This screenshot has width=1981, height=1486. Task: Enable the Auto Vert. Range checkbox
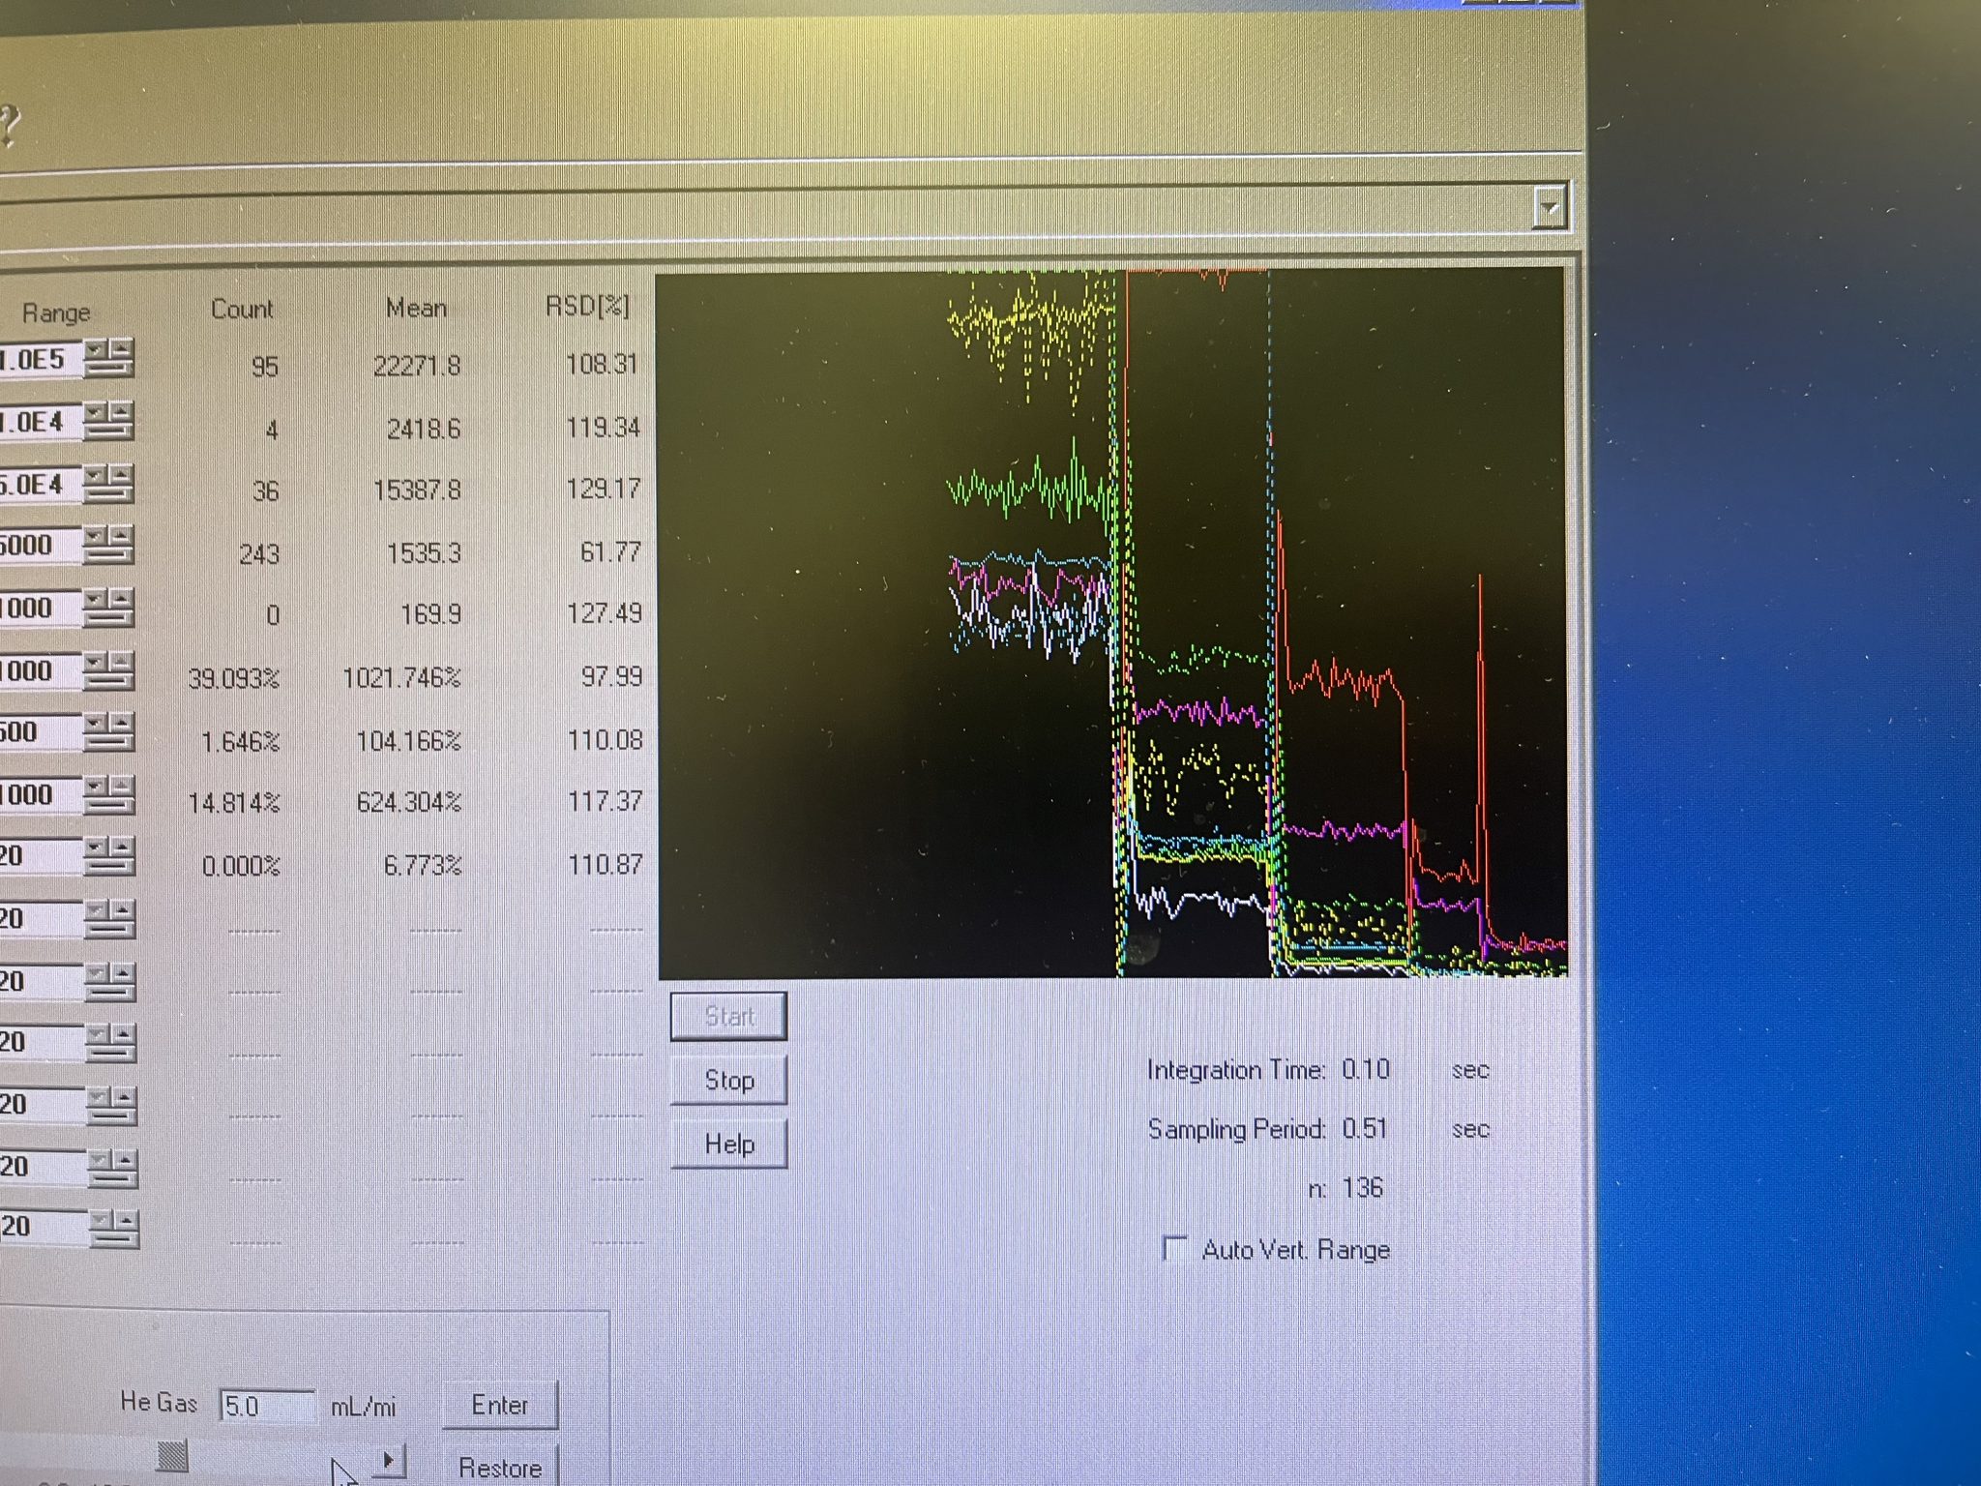click(1175, 1248)
